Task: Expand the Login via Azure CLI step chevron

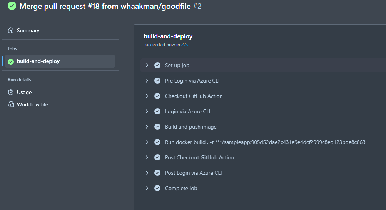Action: [147, 111]
